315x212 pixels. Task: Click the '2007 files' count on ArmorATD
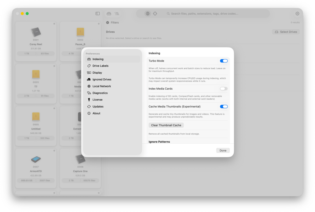tap(45, 180)
